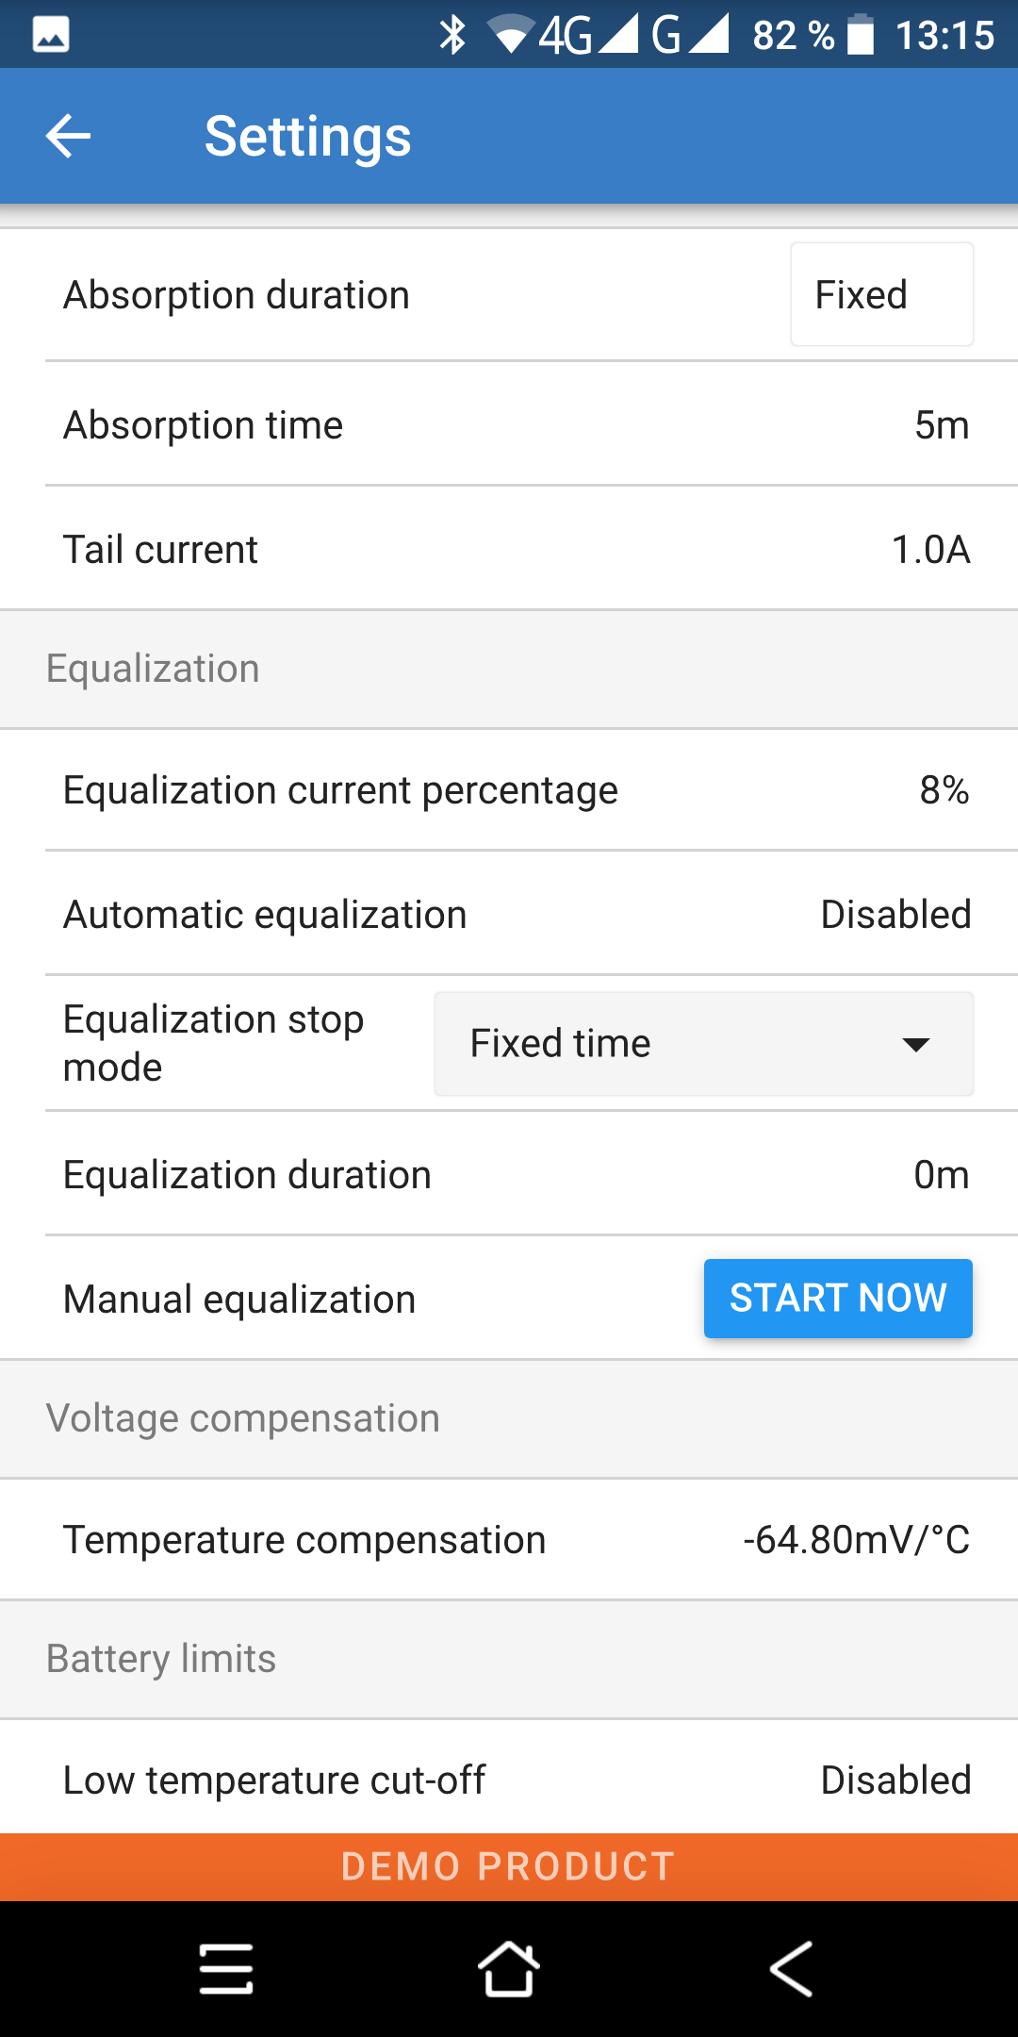Tap the Wi-Fi signal icon in status bar
Image resolution: width=1018 pixels, height=2037 pixels.
click(510, 35)
